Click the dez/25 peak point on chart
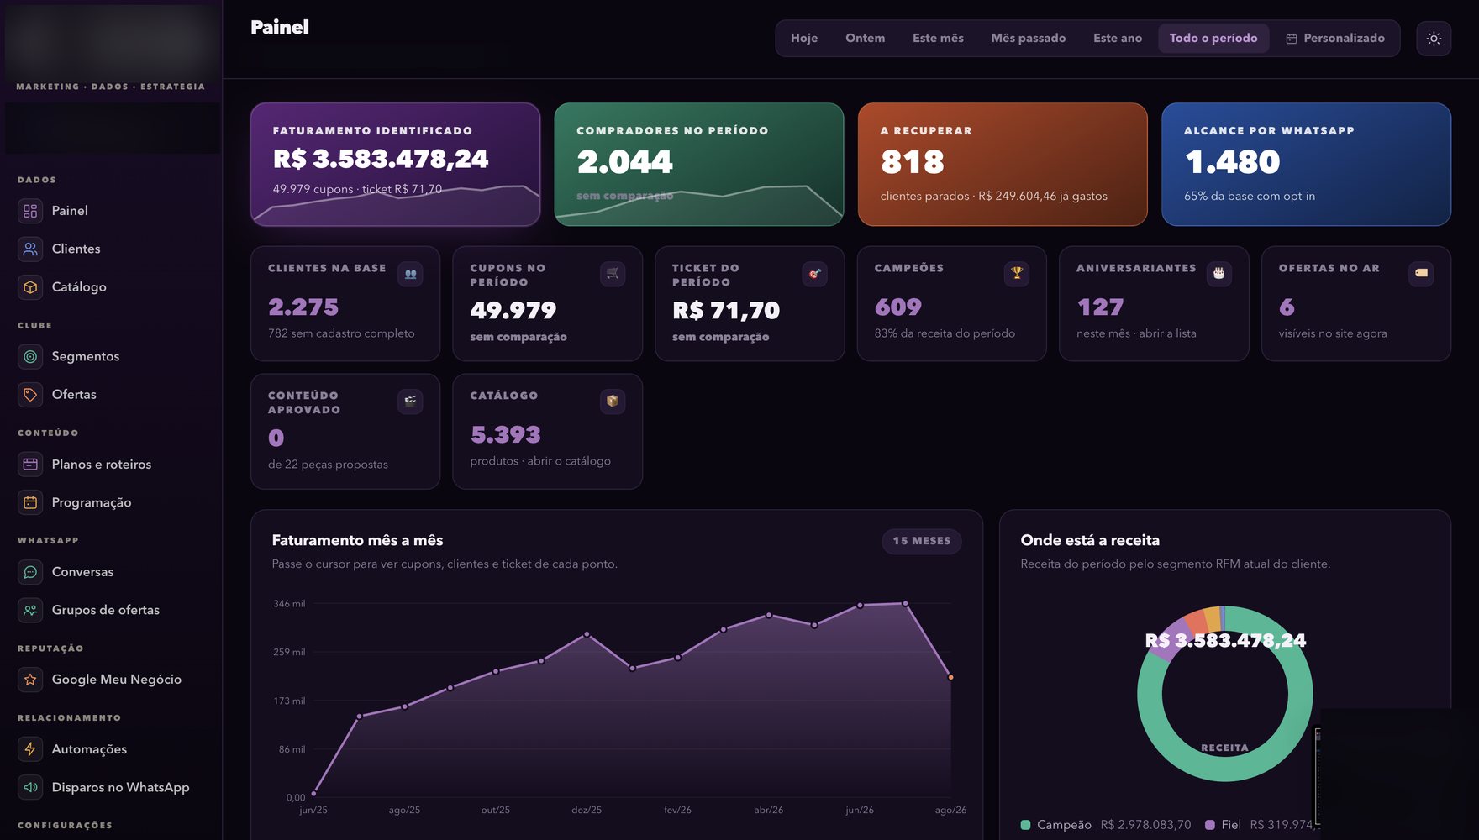 pyautogui.click(x=587, y=634)
